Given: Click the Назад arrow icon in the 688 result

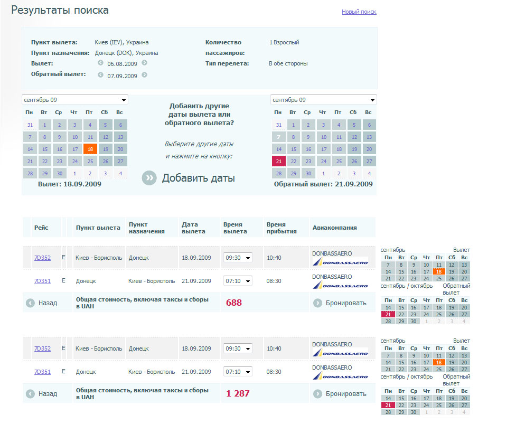Looking at the screenshot, I should pyautogui.click(x=30, y=303).
